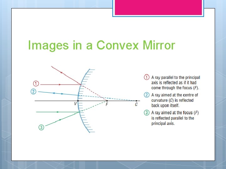Viewport: 226px width, 169px height.
Task: Click the blue circled 2 beside the diagram ray
Action: pyautogui.click(x=34, y=91)
